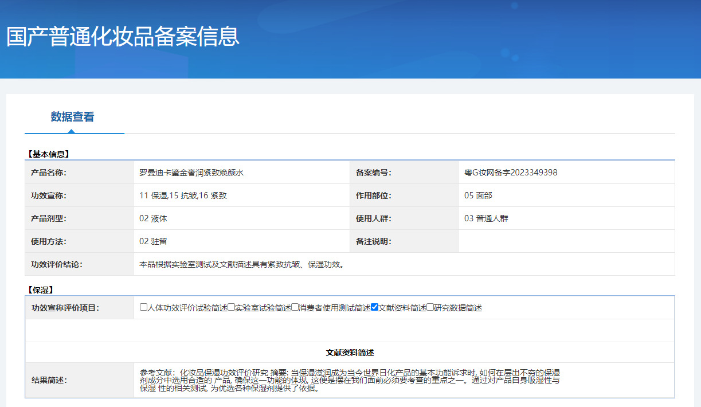This screenshot has height=407, width=701.
Task: Click the 03 普通人群 user group value
Action: pos(486,218)
